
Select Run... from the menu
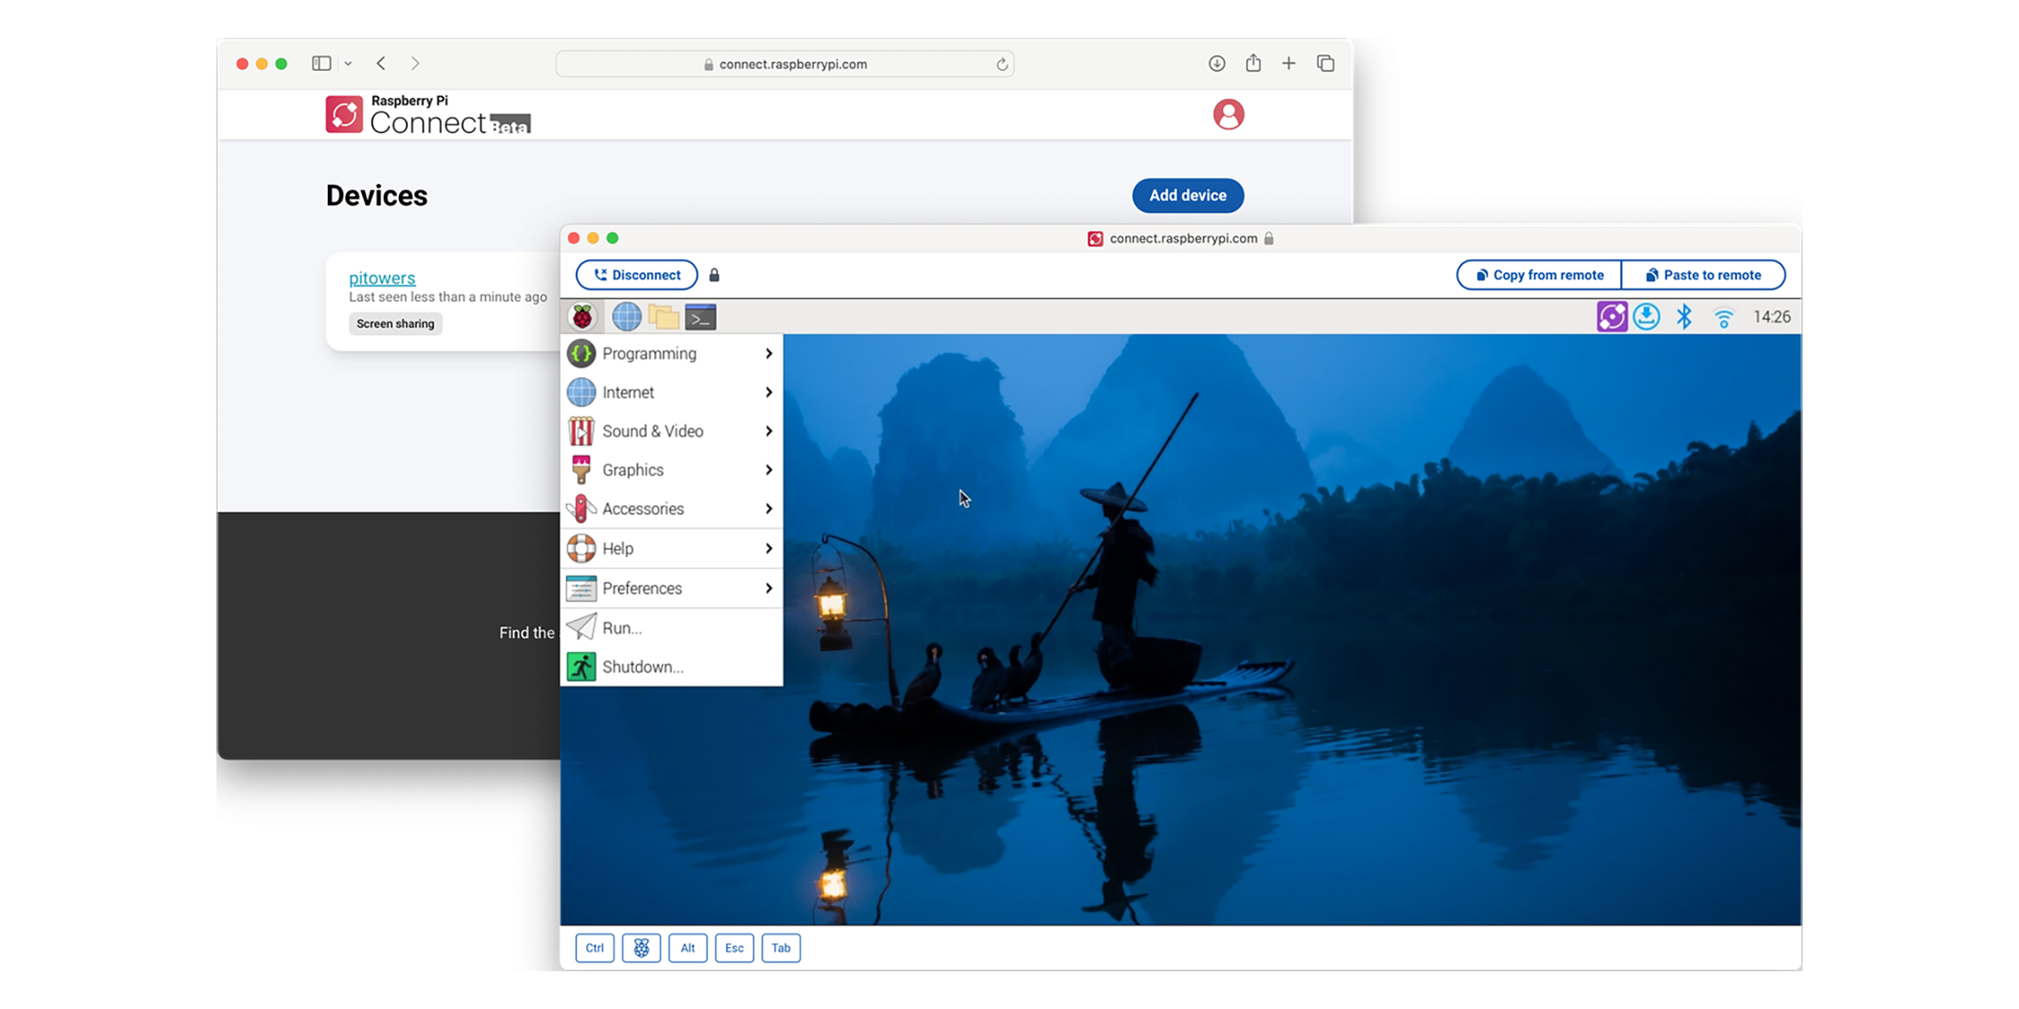pos(672,628)
